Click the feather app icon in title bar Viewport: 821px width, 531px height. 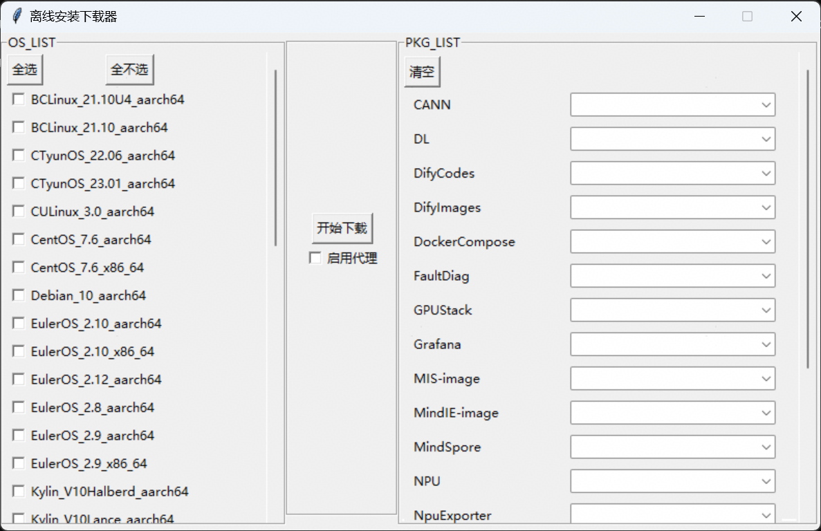click(17, 17)
